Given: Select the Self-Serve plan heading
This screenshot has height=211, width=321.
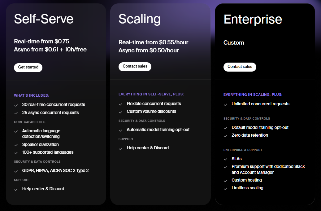Looking at the screenshot, I should point(44,19).
